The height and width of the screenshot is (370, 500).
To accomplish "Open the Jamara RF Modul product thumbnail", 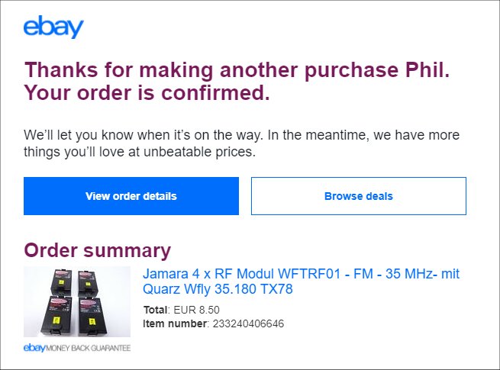I will click(x=77, y=301).
